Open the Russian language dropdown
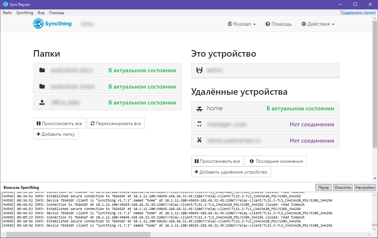Viewport: 378px width, 238px height. click(x=242, y=24)
